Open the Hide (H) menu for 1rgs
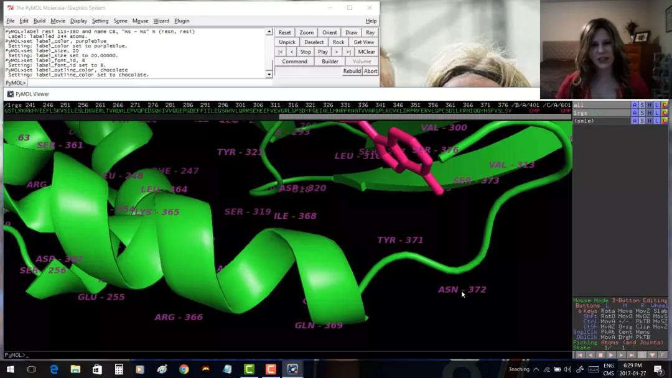 [650, 113]
